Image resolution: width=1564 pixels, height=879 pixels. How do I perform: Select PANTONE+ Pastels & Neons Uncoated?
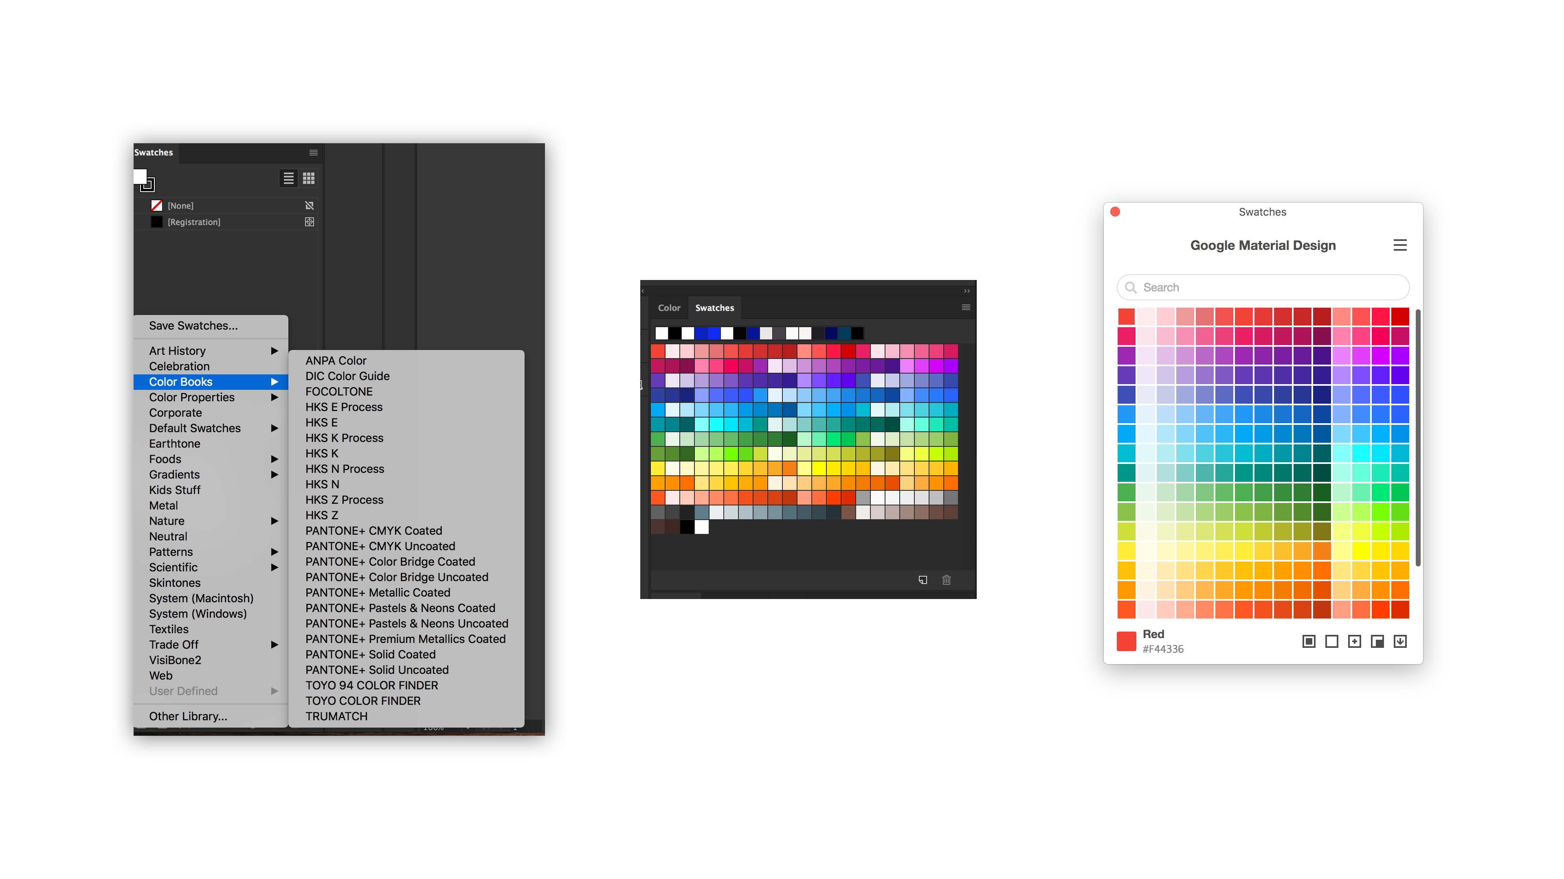click(x=406, y=623)
